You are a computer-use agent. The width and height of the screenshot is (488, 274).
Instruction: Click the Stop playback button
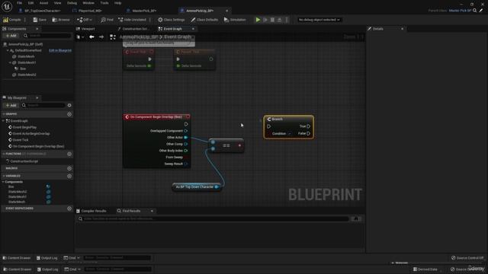[272, 20]
